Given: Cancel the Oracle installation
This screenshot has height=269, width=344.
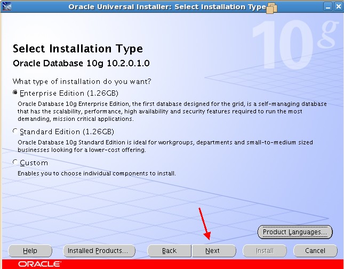Looking at the screenshot, I should click(x=315, y=250).
